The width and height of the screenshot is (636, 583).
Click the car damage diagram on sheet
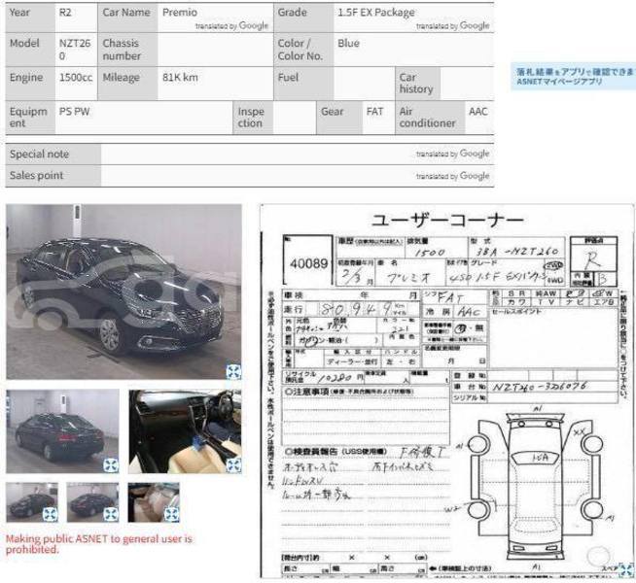(x=536, y=488)
